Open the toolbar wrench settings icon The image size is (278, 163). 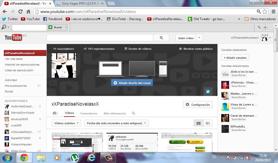click(x=259, y=27)
